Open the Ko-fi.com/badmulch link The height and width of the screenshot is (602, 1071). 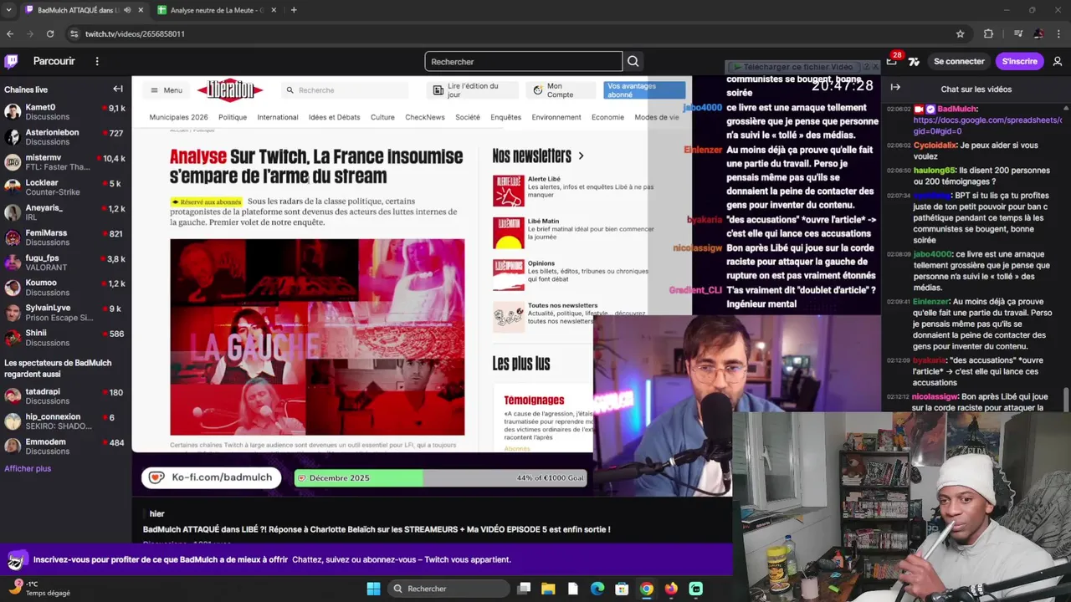tap(211, 477)
